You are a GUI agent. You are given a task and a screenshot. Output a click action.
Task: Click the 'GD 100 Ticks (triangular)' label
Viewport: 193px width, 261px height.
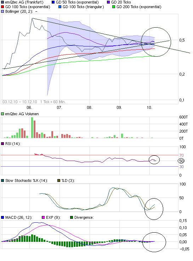tap(83, 7)
